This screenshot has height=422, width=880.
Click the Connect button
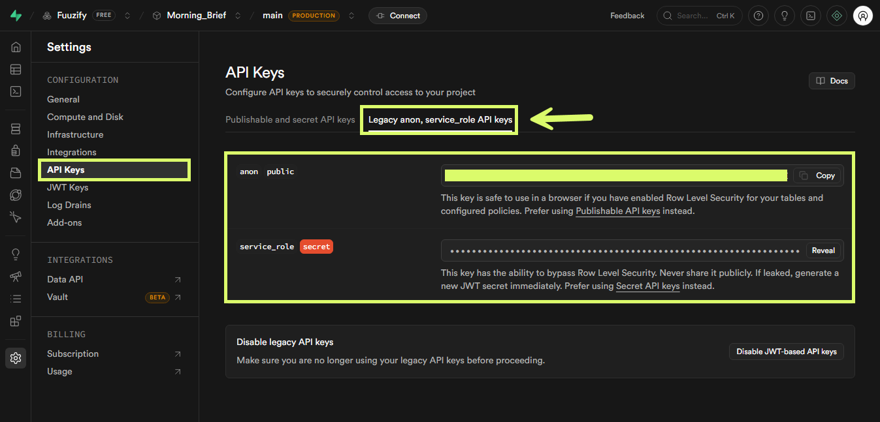[398, 16]
